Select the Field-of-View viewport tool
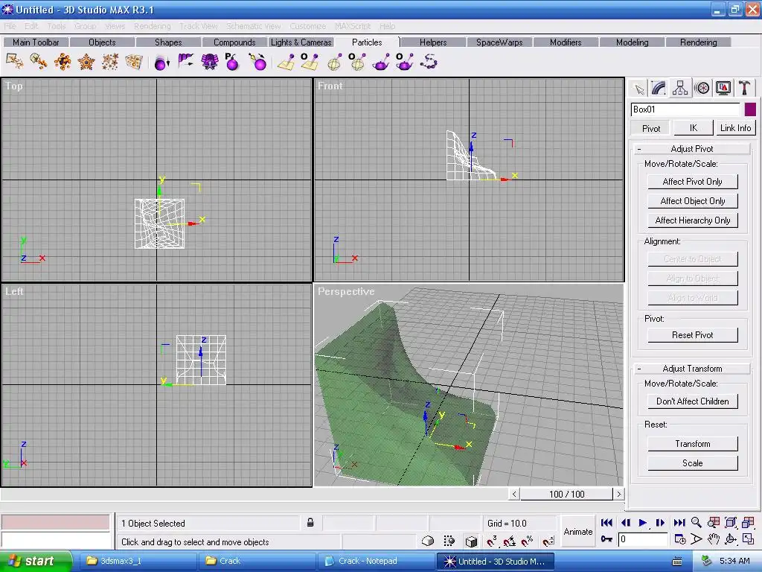The height and width of the screenshot is (572, 762). click(696, 539)
